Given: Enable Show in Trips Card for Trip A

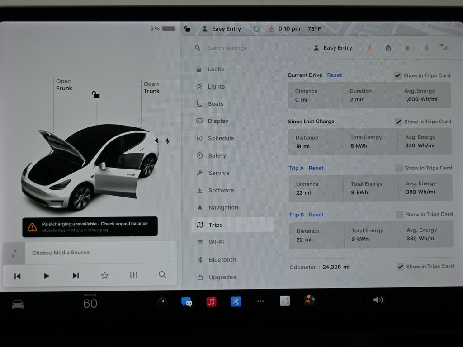Looking at the screenshot, I should (399, 168).
